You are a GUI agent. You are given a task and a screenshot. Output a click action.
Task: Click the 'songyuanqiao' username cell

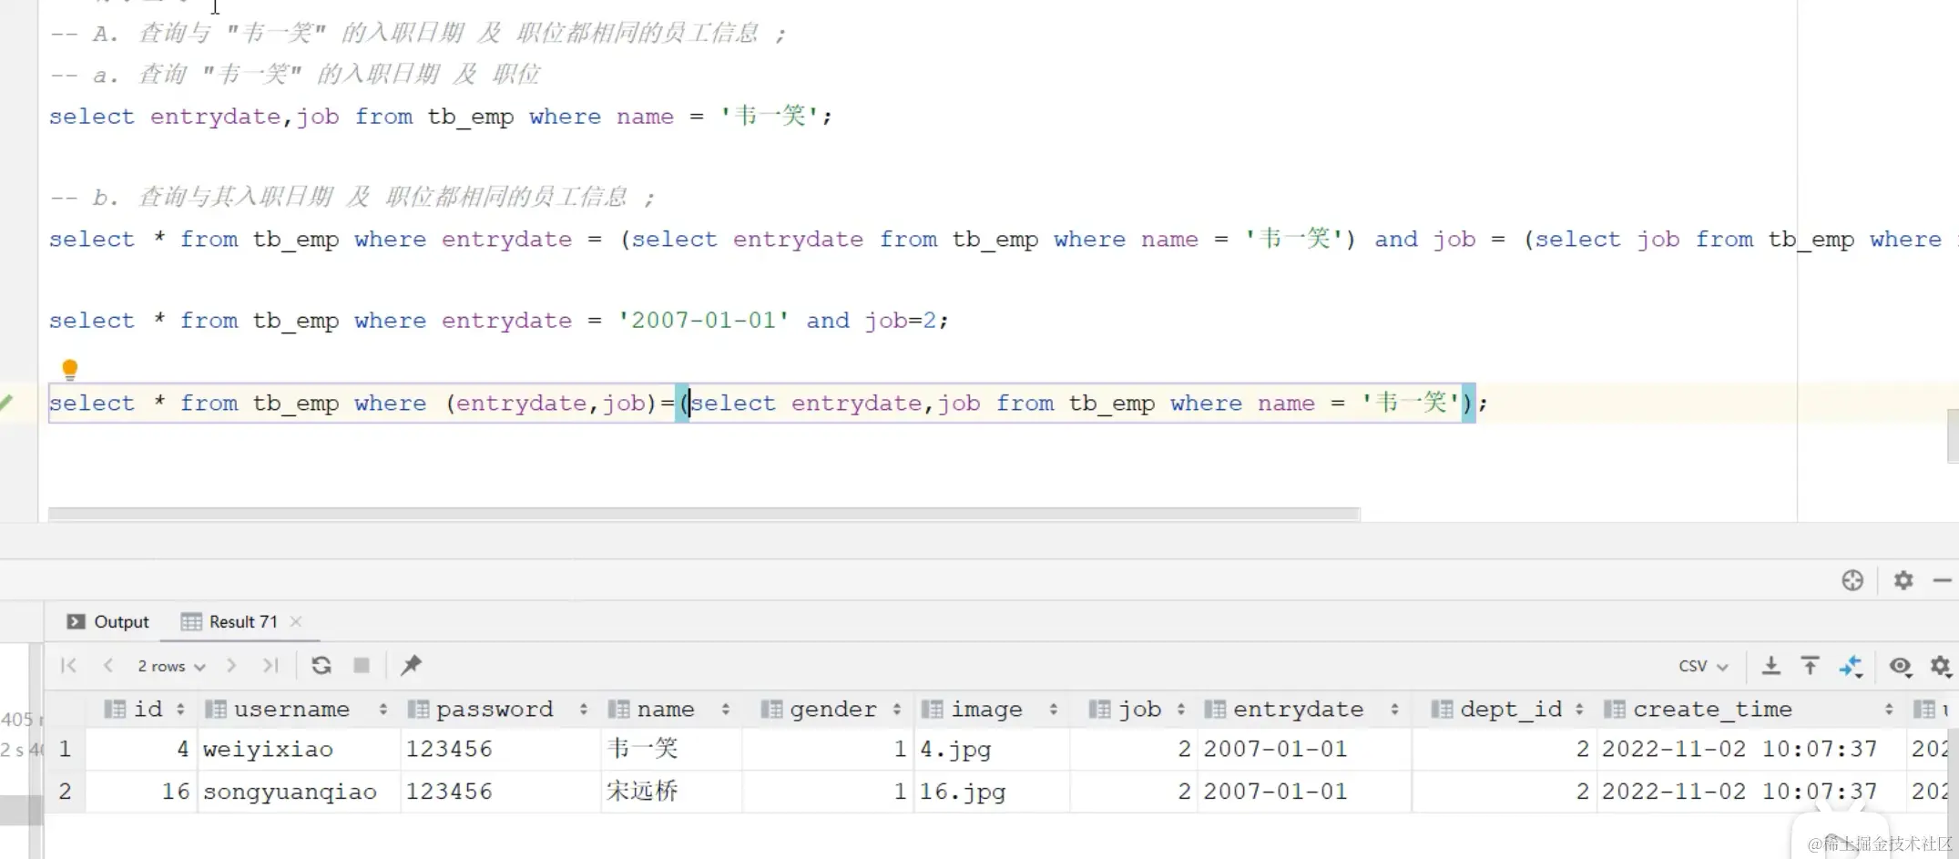click(299, 791)
